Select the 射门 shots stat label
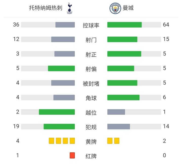 point(91,40)
